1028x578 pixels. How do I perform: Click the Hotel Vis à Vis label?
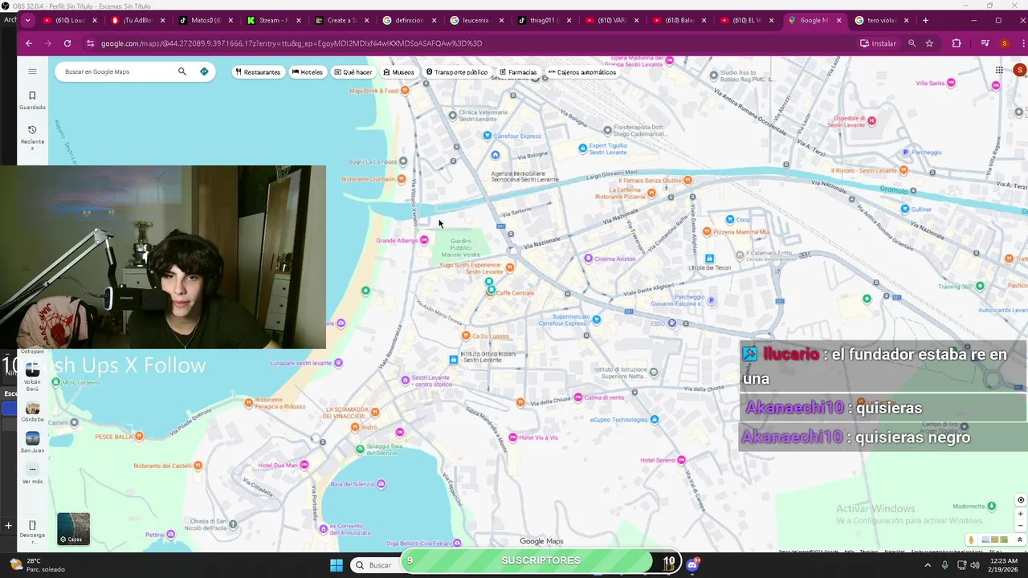coord(538,438)
